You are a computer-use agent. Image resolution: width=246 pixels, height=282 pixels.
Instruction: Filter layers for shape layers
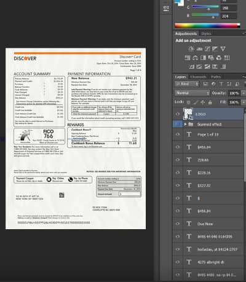pyautogui.click(x=229, y=84)
